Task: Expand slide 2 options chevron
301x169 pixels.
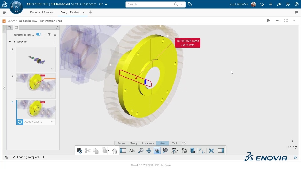Action: coord(52,95)
